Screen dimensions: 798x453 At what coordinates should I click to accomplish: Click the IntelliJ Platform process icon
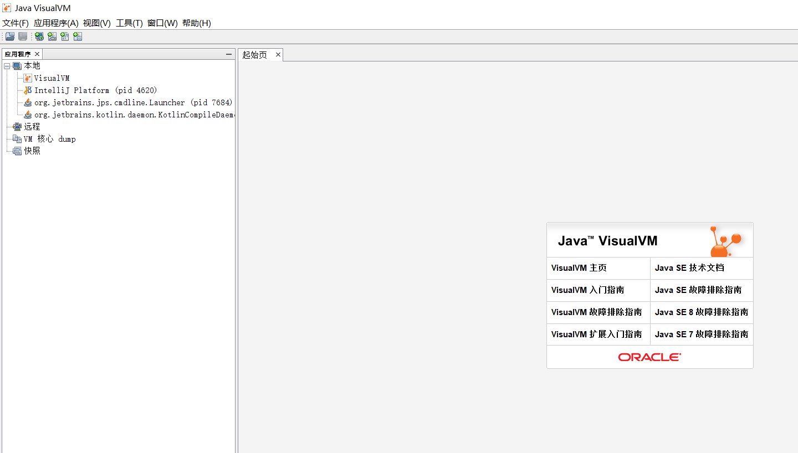28,90
